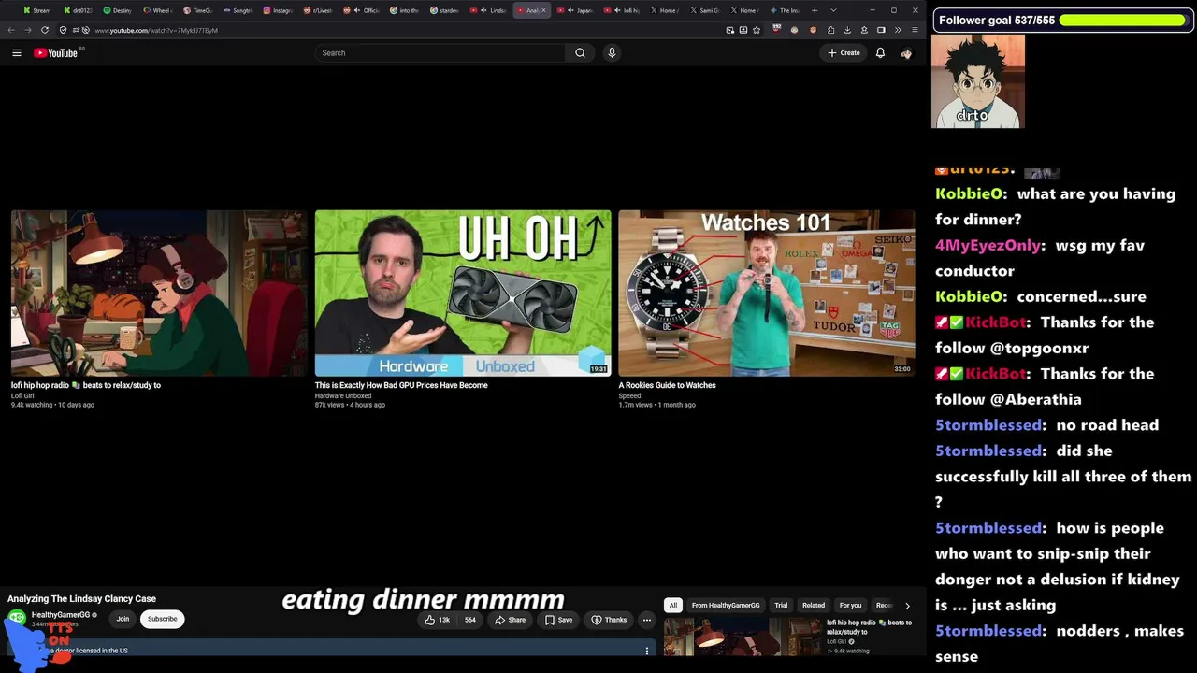The width and height of the screenshot is (1197, 673).
Task: Click the 'no road head' chat message
Action: pyautogui.click(x=1107, y=425)
